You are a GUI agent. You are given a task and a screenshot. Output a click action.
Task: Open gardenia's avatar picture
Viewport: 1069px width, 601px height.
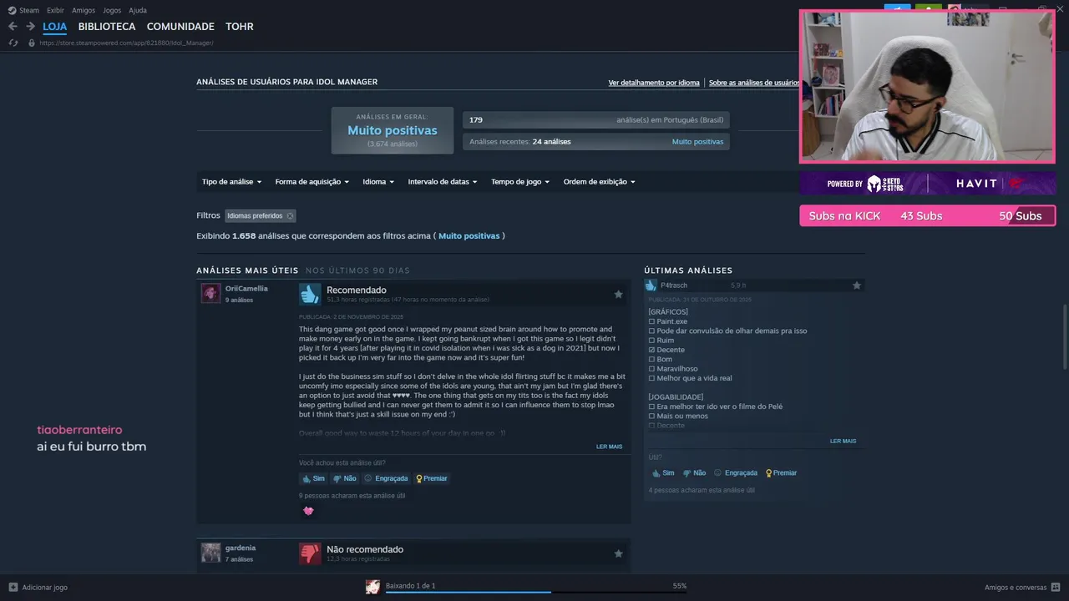[210, 553]
